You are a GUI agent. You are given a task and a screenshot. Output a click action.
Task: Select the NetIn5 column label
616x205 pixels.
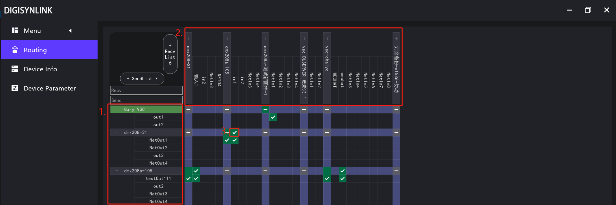pos(366,80)
